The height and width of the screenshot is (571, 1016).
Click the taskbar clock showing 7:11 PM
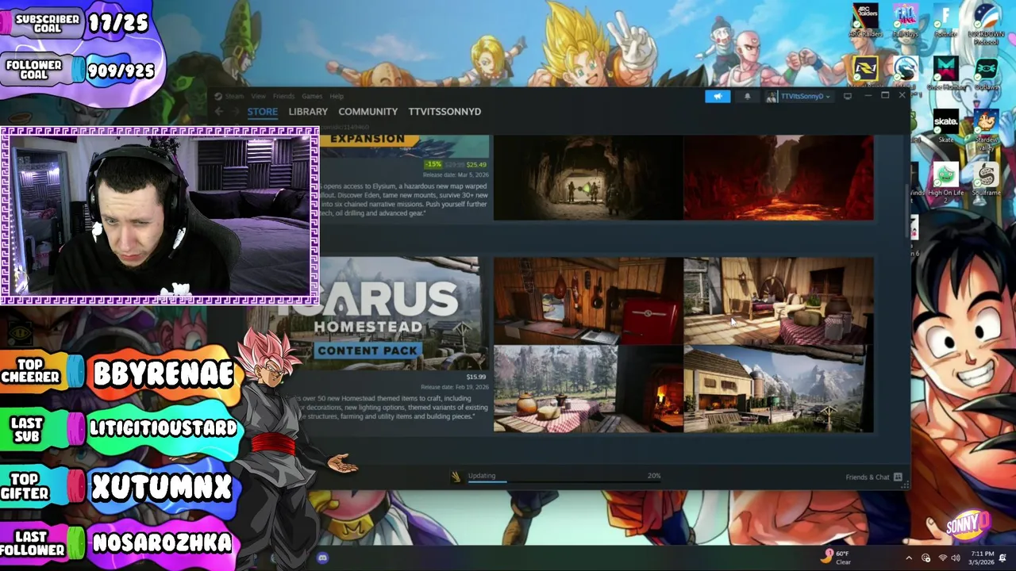coord(982,558)
